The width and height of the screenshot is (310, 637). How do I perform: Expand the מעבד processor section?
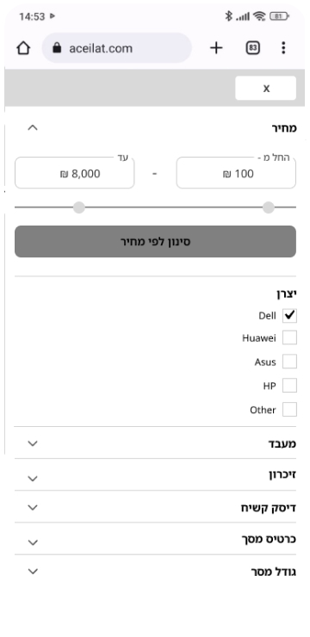pos(155,443)
